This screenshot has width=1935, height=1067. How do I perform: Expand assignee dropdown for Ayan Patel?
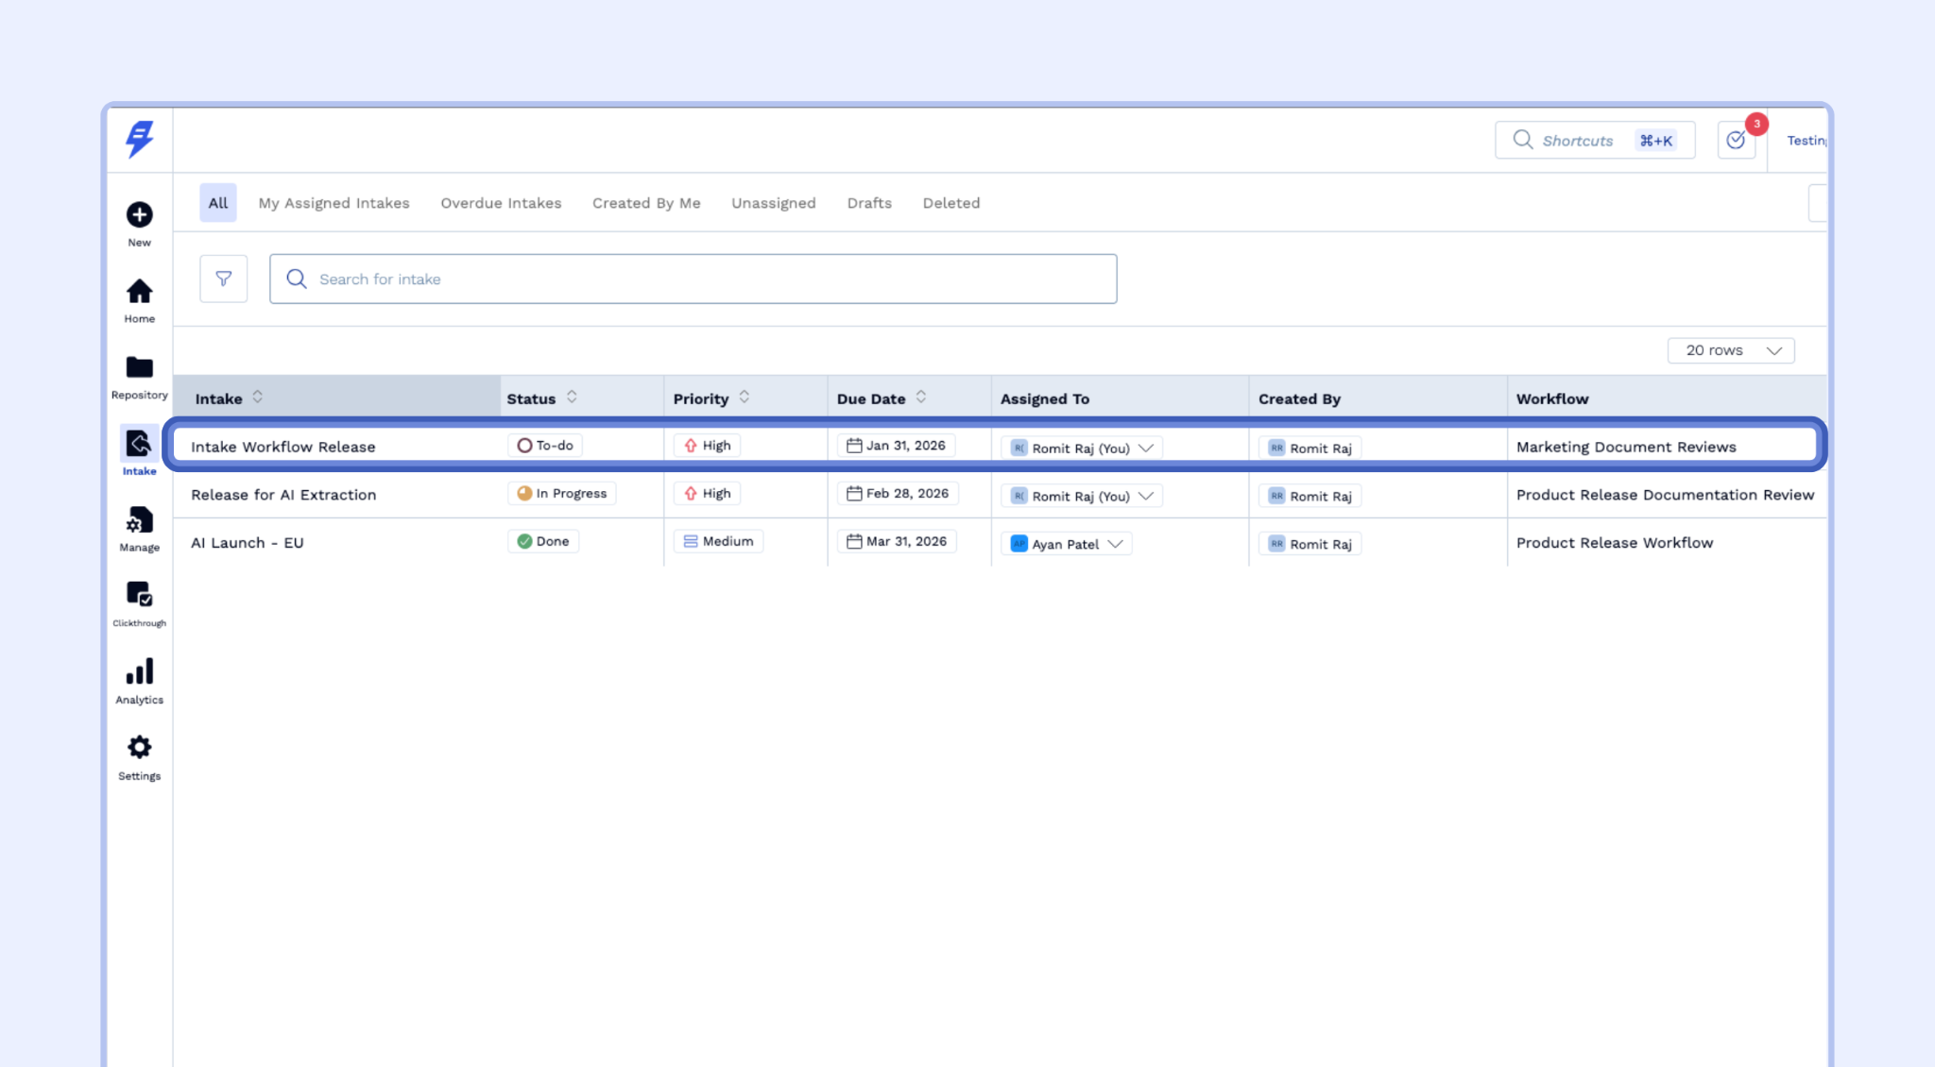pyautogui.click(x=1115, y=544)
